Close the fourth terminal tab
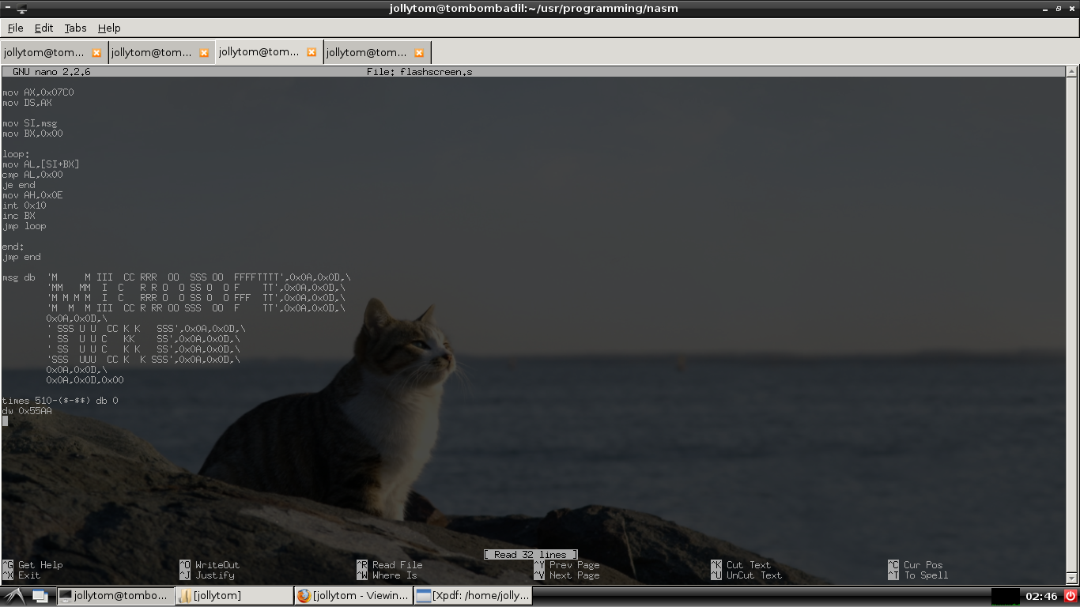The width and height of the screenshot is (1080, 607). pyautogui.click(x=419, y=53)
